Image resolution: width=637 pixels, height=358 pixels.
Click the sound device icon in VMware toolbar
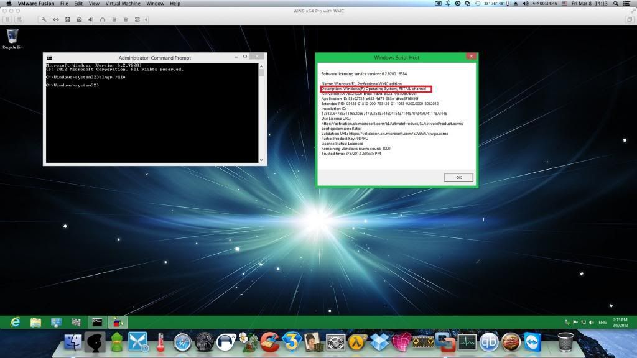pos(91,19)
